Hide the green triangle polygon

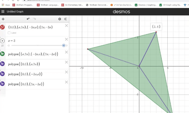pyautogui.click(x=2, y=54)
